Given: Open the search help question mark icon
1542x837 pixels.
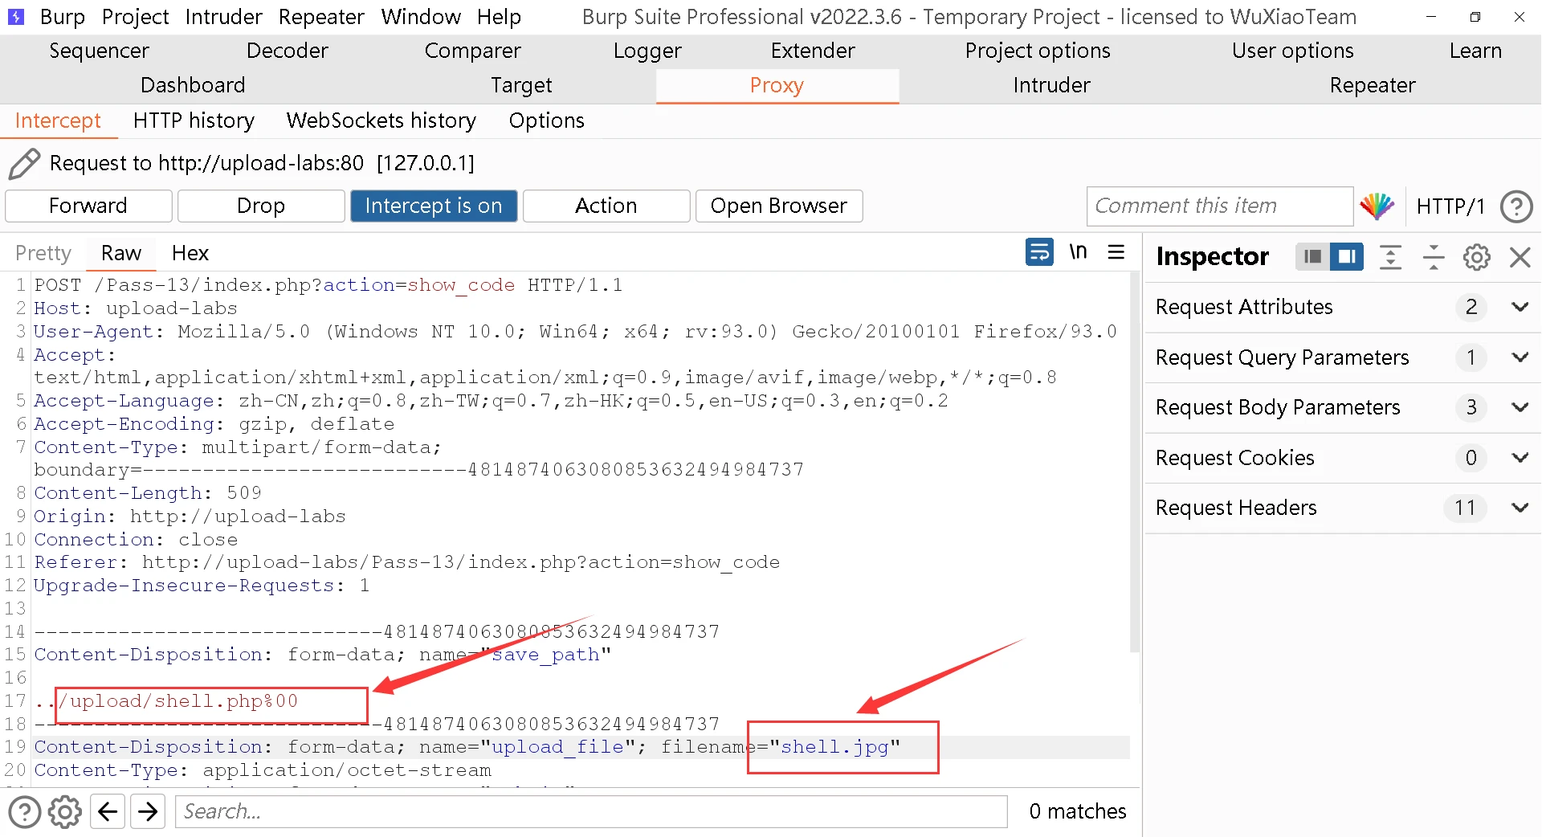Looking at the screenshot, I should click(24, 811).
